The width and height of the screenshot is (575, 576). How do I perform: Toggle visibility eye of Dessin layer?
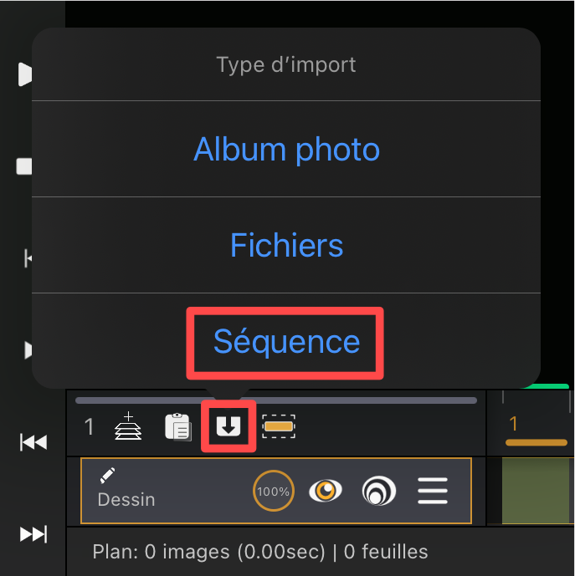point(326,491)
